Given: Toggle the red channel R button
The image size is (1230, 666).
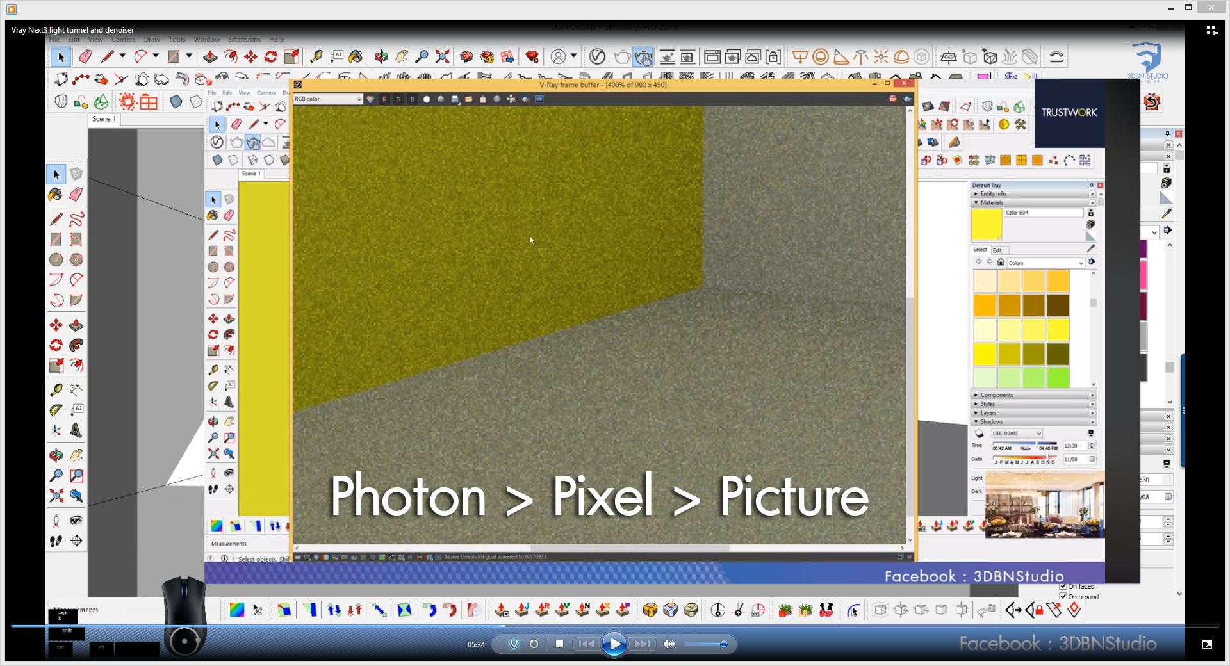Looking at the screenshot, I should coord(384,99).
